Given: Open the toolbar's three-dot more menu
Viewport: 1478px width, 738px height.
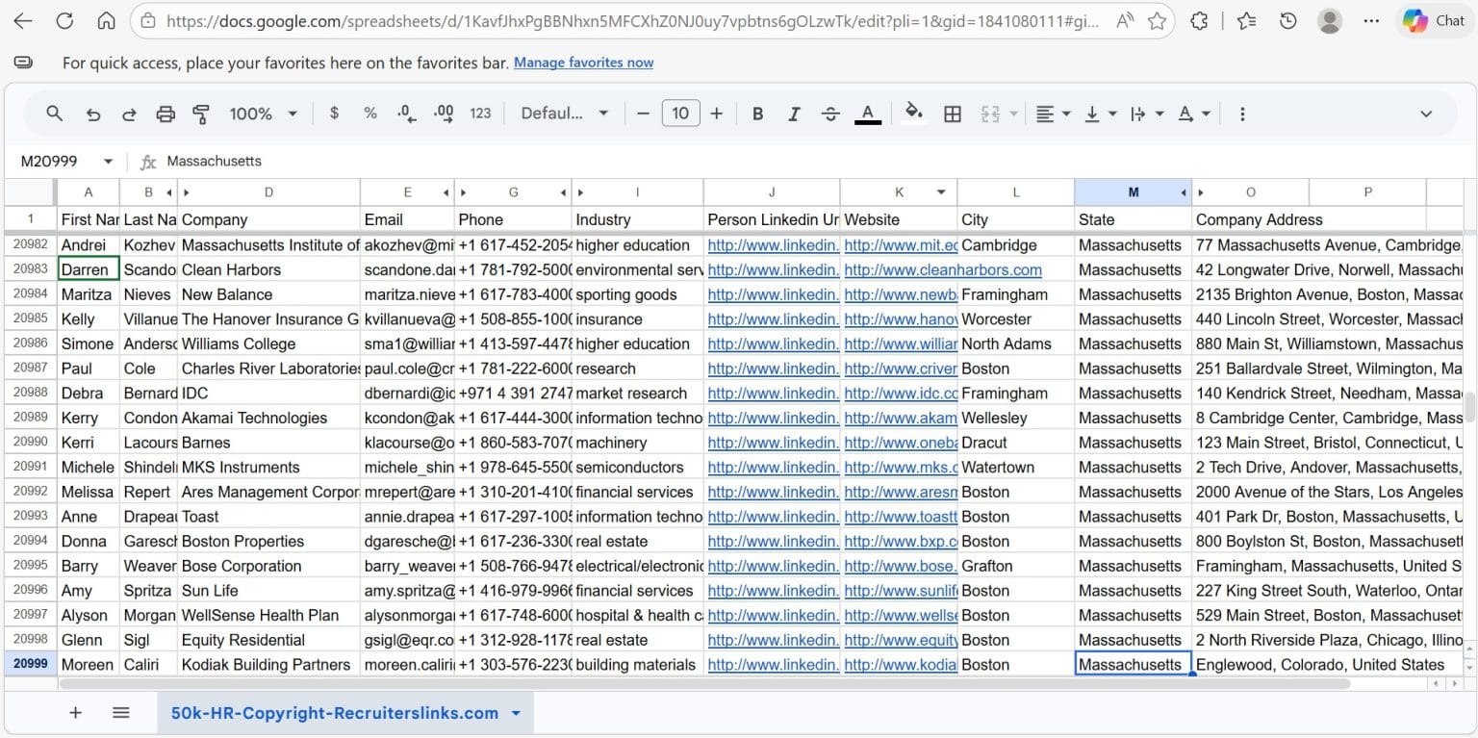Looking at the screenshot, I should pos(1242,114).
